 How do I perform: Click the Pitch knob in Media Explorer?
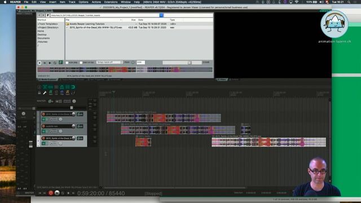pos(133,63)
